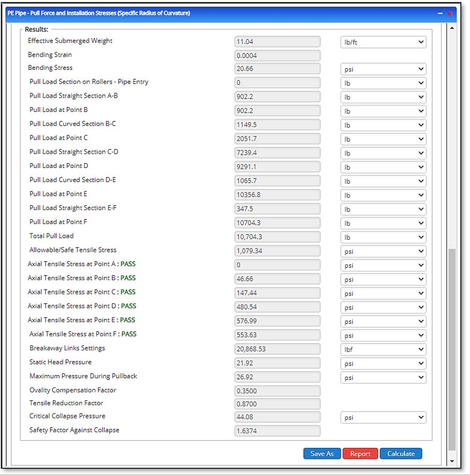The width and height of the screenshot is (470, 475).
Task: Click the Bending Strain value field
Action: click(277, 55)
